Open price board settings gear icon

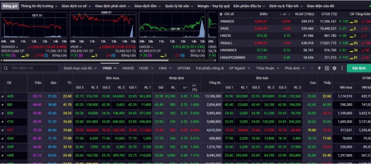[x=334, y=68]
